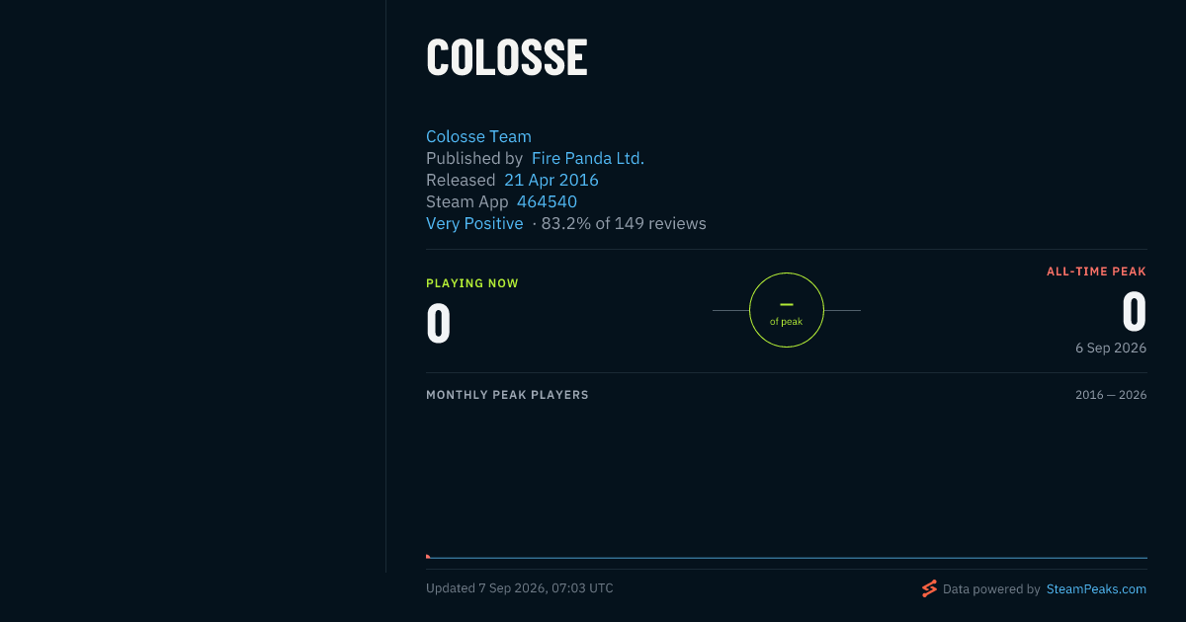Viewport: 1186px width, 622px height.
Task: Open Steam App ID 464540
Action: coord(547,201)
